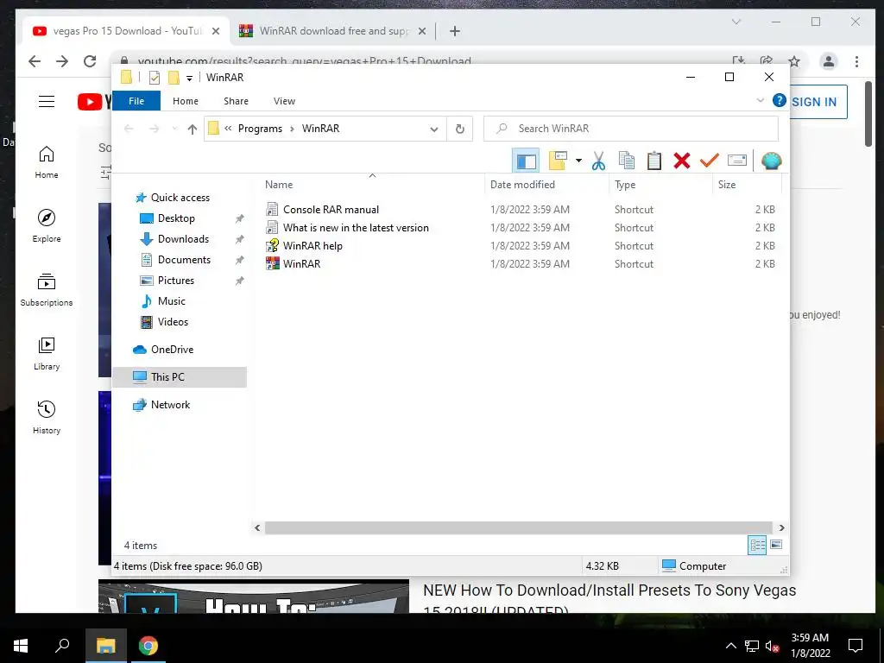The image size is (884, 663).
Task: Click the Copy pages icon
Action: click(627, 161)
